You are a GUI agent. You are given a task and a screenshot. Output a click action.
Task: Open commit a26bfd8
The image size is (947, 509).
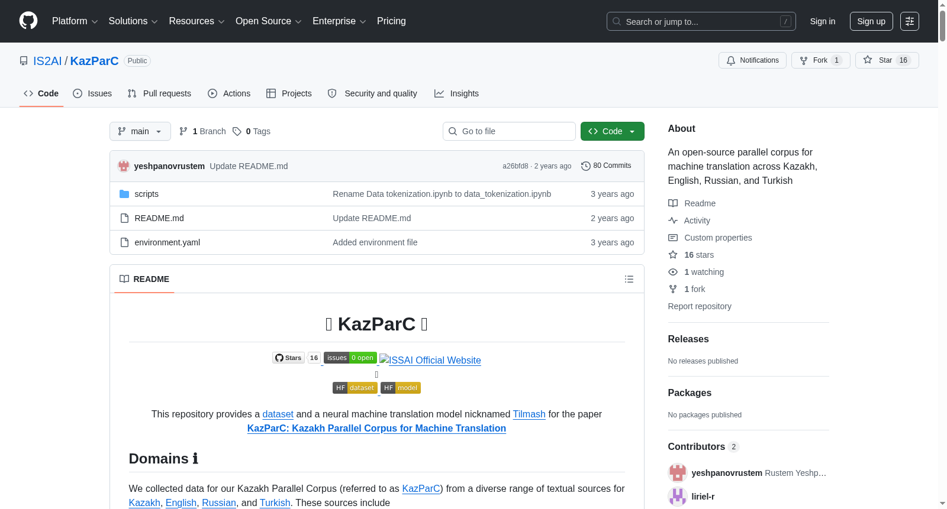coord(516,166)
